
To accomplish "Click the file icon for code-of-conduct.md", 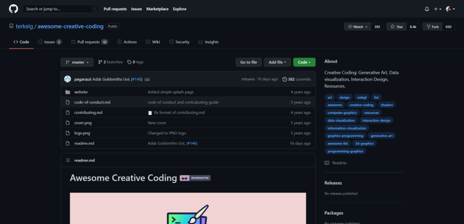I will coord(68,102).
